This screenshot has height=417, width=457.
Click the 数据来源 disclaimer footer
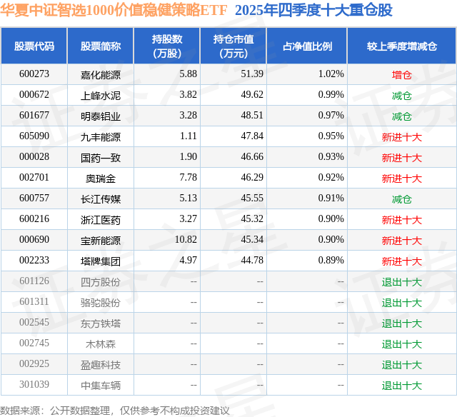[114, 411]
